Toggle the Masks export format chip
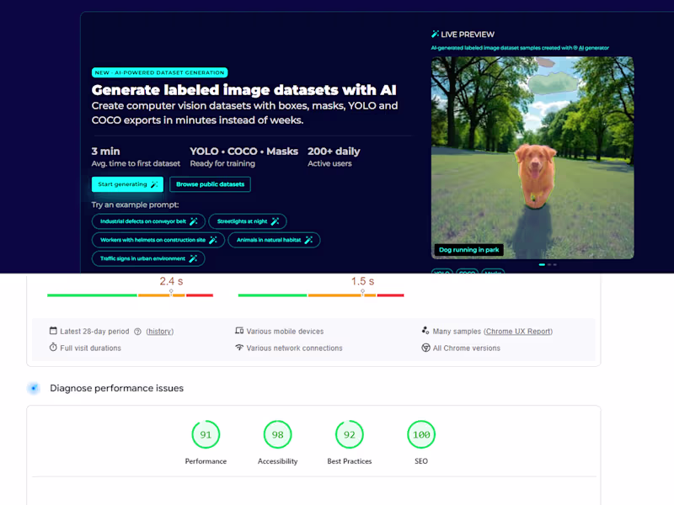Viewport: 674px width, 505px height. pyautogui.click(x=492, y=274)
